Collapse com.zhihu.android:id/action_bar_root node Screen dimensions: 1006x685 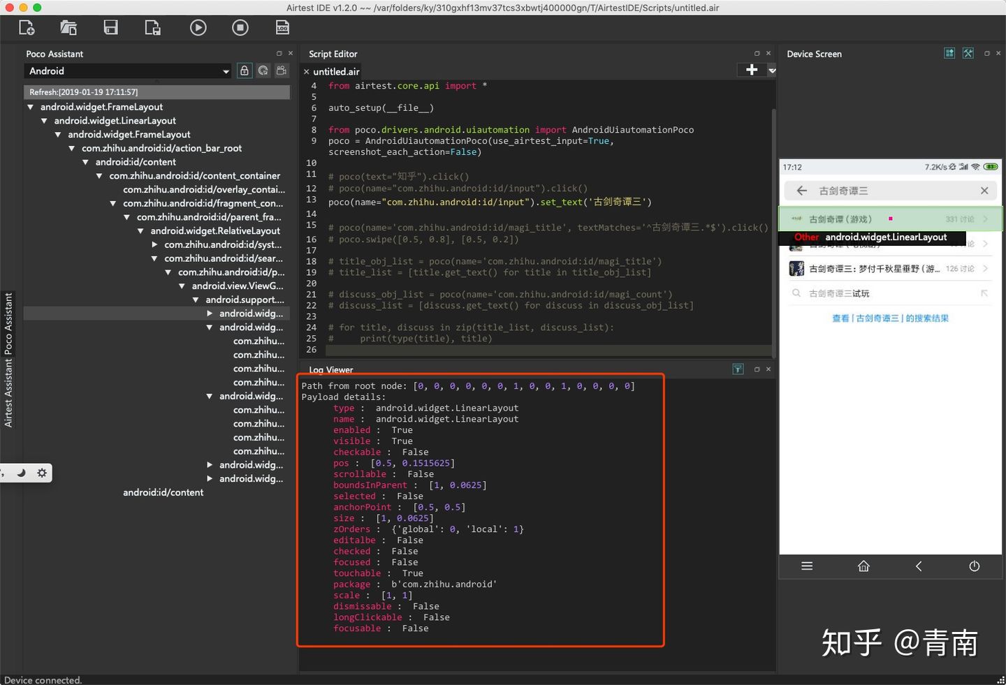72,149
